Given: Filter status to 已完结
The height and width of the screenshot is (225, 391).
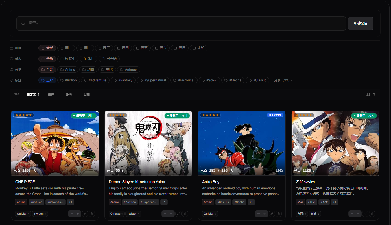Looking at the screenshot, I should coord(109,59).
